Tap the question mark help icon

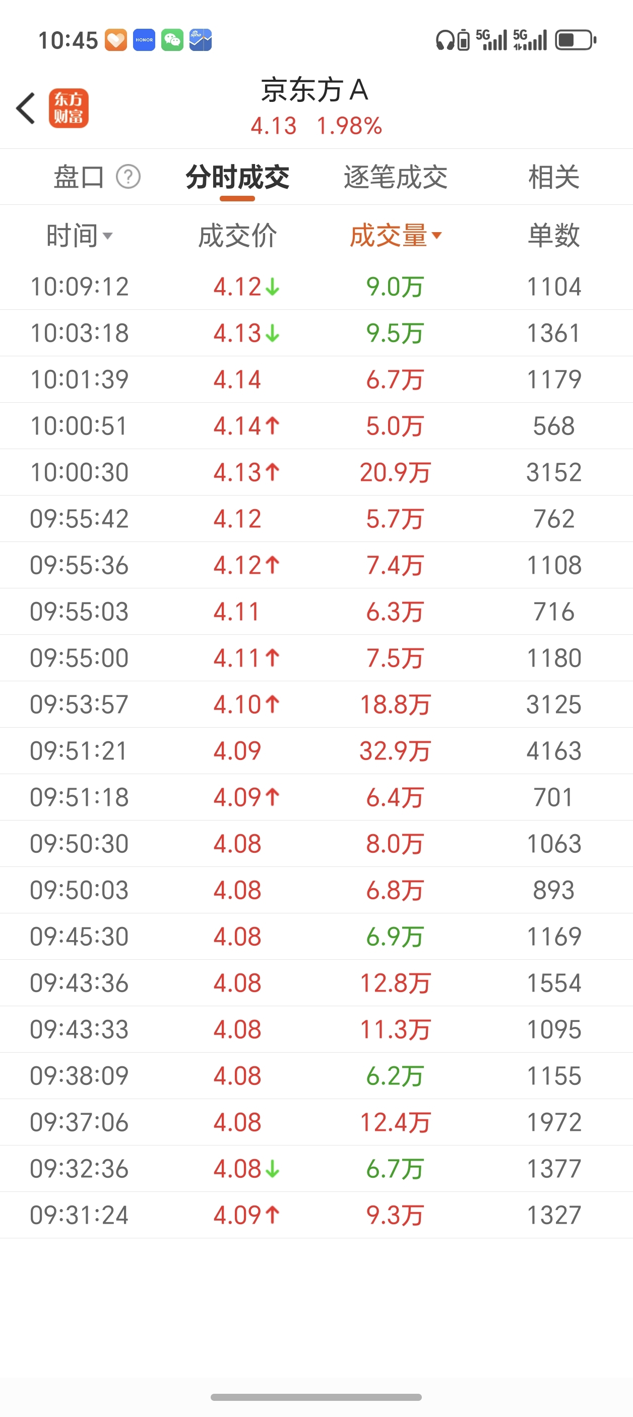128,177
